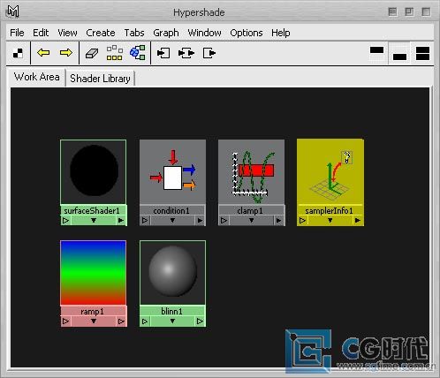Select the clamp1 node icon
The image size is (440, 378).
(x=252, y=172)
